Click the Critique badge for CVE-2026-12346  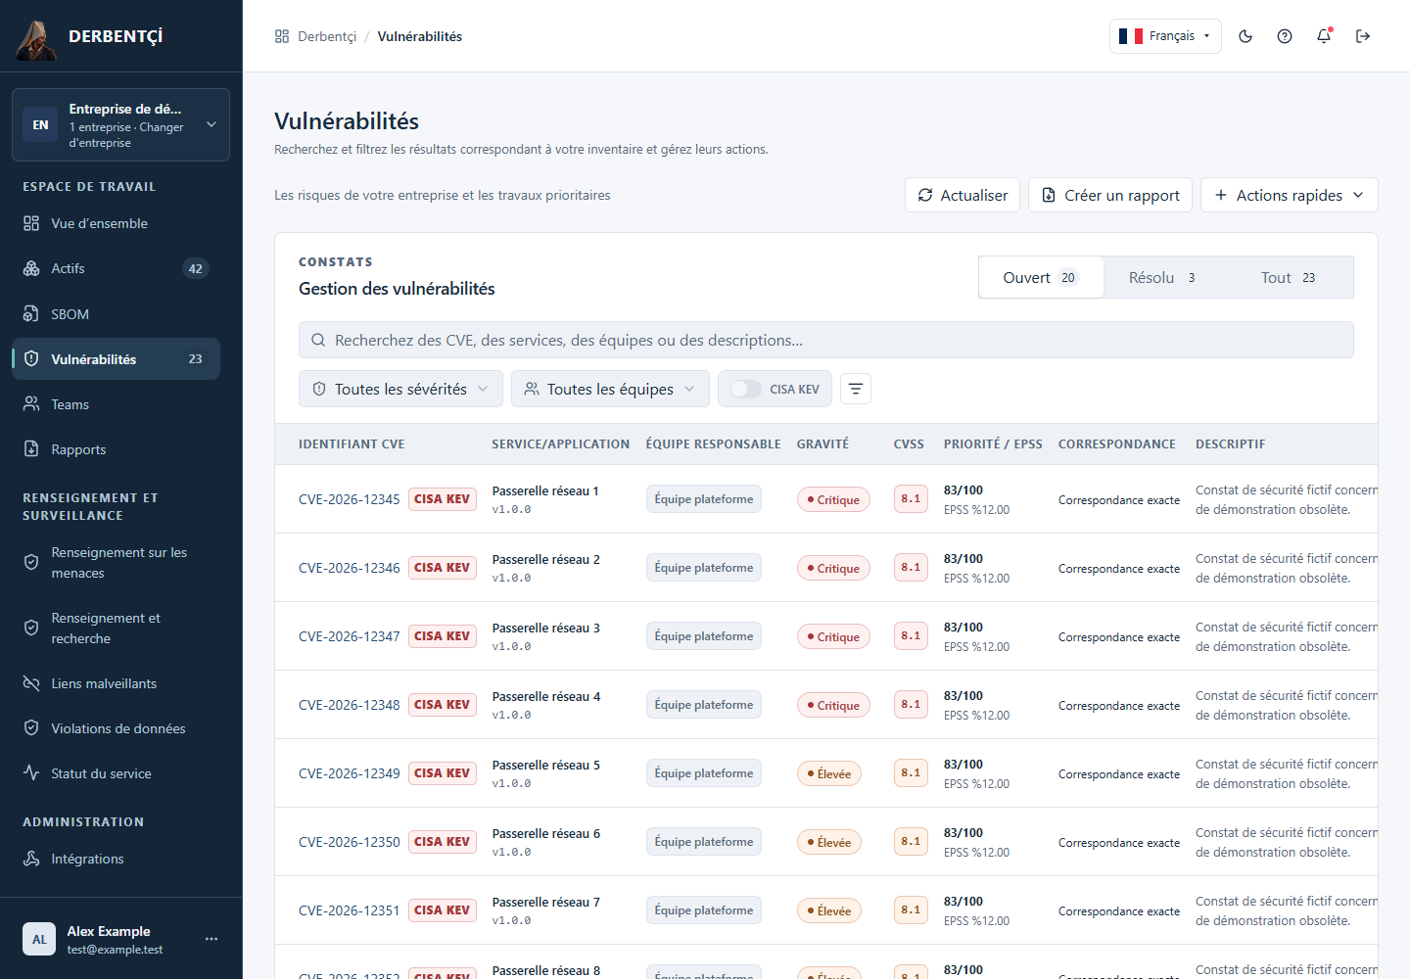pyautogui.click(x=833, y=568)
